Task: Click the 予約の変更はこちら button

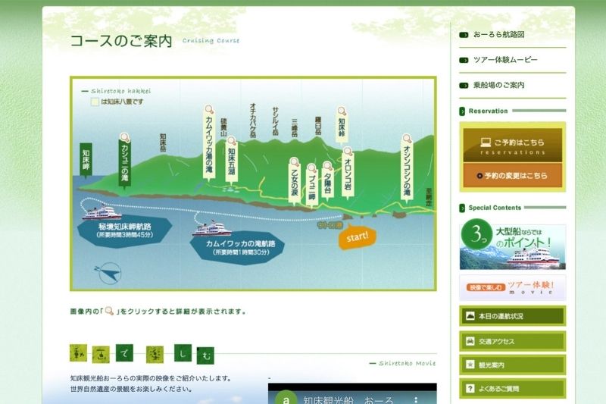Action: [x=513, y=176]
